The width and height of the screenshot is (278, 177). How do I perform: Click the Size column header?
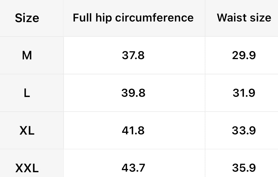pyautogui.click(x=27, y=18)
